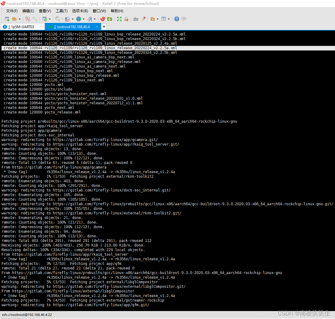The width and height of the screenshot is (335, 319).
Task: Click the Disconnect icon
Action: point(28,19)
